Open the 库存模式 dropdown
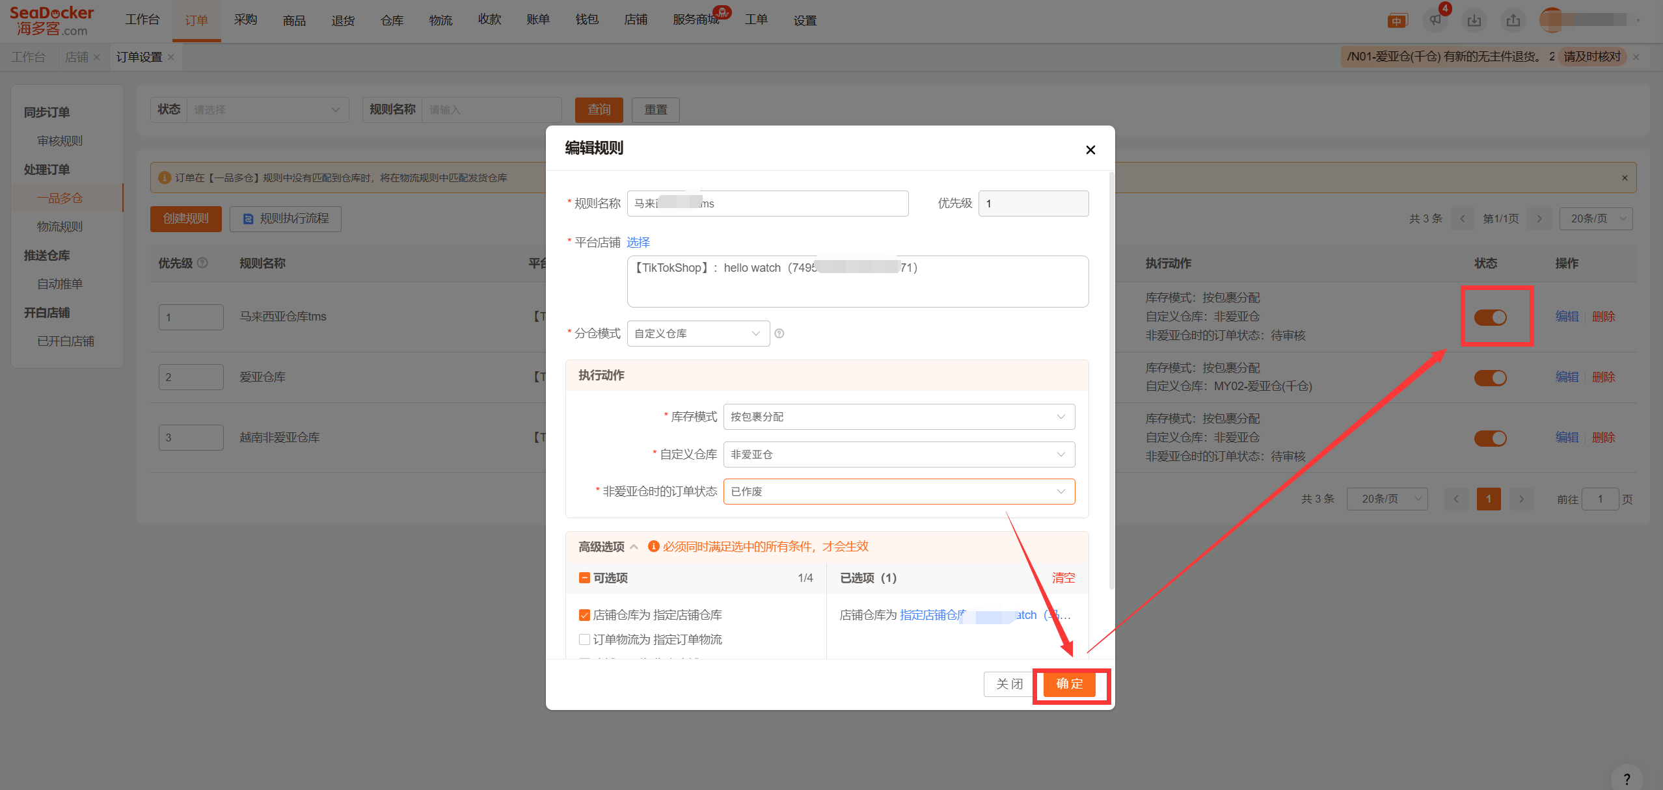 [x=899, y=417]
